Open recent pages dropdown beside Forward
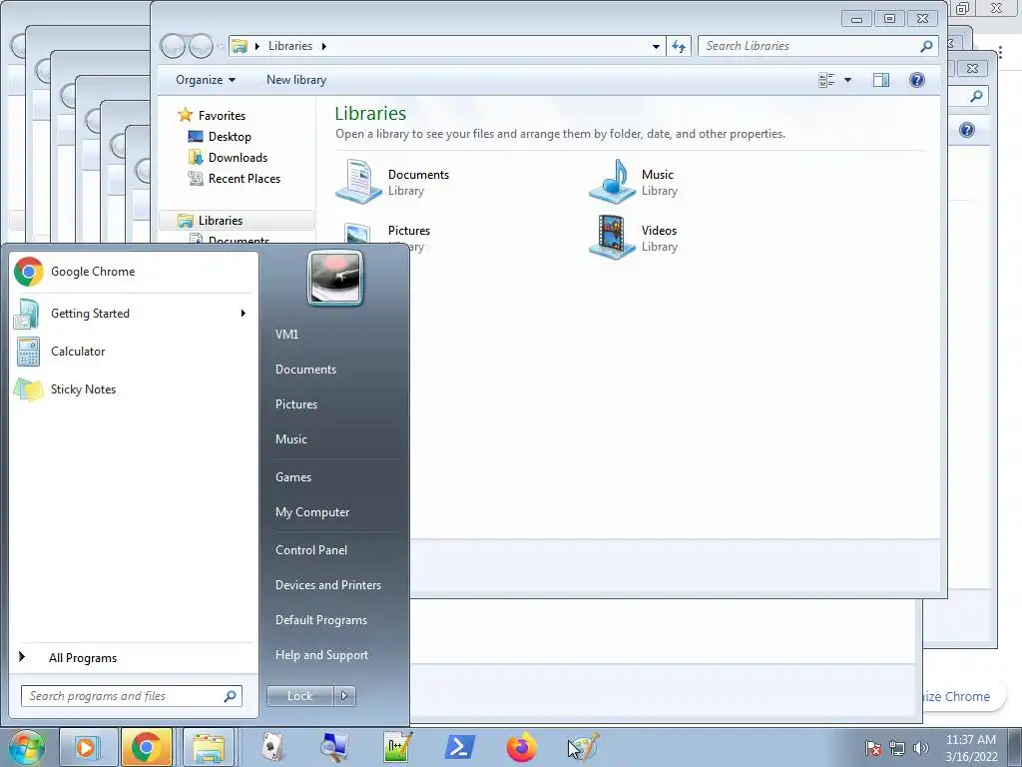This screenshot has width=1022, height=767. coord(221,46)
